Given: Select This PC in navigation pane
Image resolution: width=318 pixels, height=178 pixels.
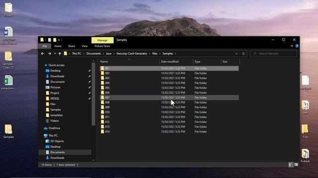Looking at the screenshot, I should 53,135.
